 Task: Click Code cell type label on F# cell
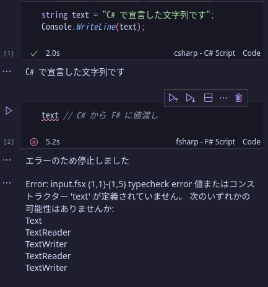[251, 142]
